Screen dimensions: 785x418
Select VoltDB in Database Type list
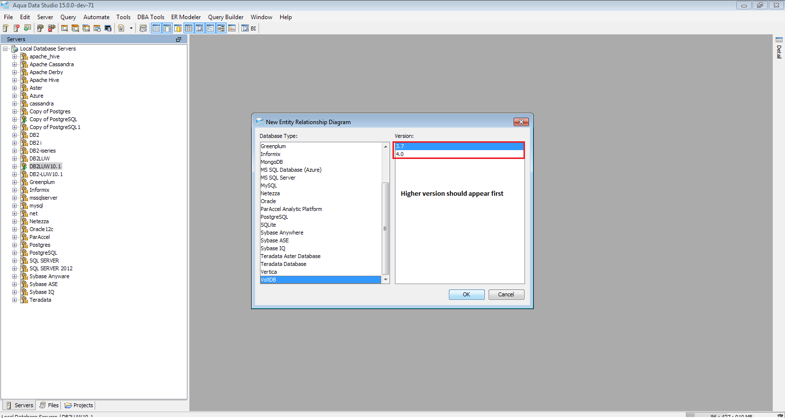point(321,280)
